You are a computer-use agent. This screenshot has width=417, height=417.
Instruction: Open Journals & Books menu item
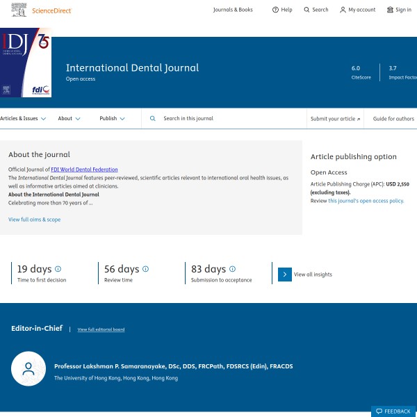coord(233,10)
